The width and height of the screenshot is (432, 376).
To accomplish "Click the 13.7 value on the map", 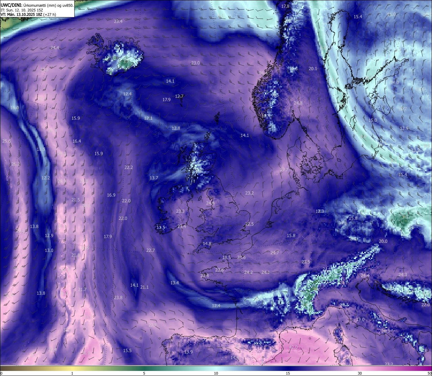I will [154, 178].
